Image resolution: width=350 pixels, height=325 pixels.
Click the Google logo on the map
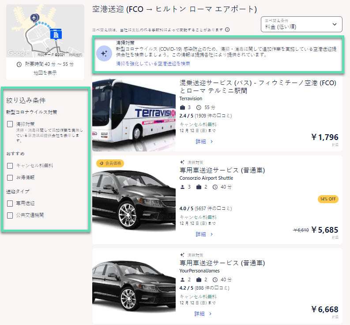18,53
